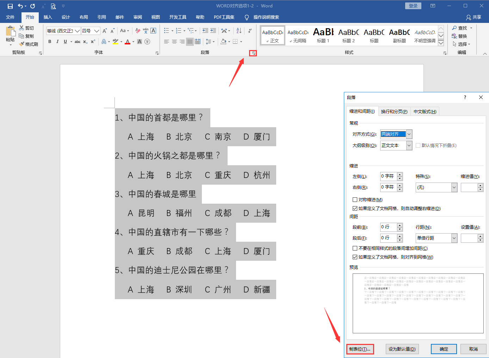Click the Help question mark in paragraph dialog
This screenshot has height=358, width=489.
465,97
